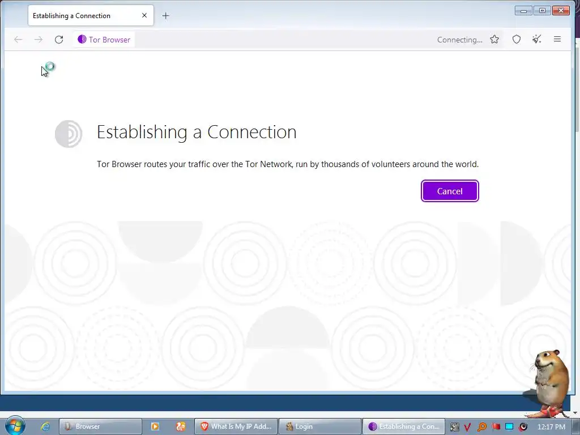Select the Establishing a Connection tab
This screenshot has width=580, height=435.
(x=91, y=15)
